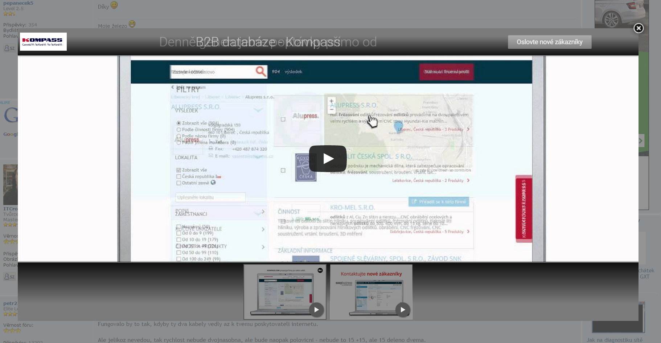Click the arrow after Dobřejovice 5 Produkty
This screenshot has width=661, height=343.
(x=468, y=231)
